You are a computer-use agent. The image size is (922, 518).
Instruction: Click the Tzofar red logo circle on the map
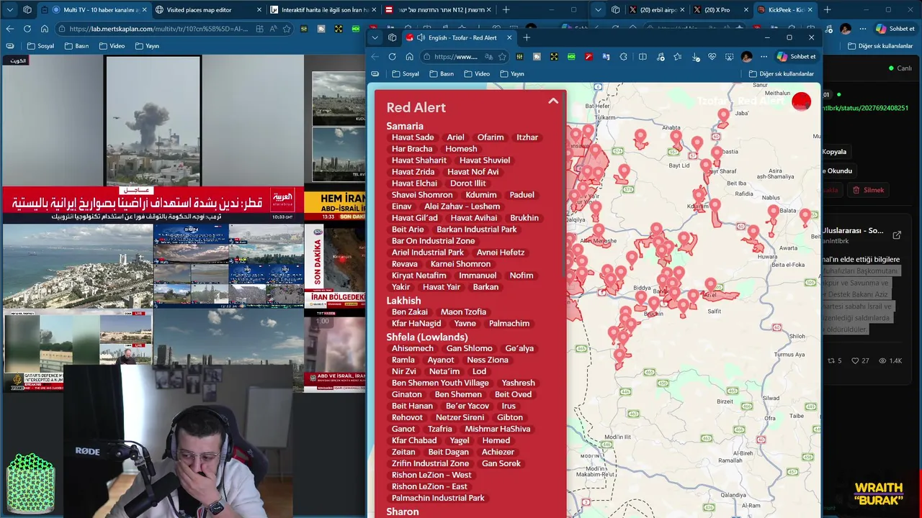801,101
